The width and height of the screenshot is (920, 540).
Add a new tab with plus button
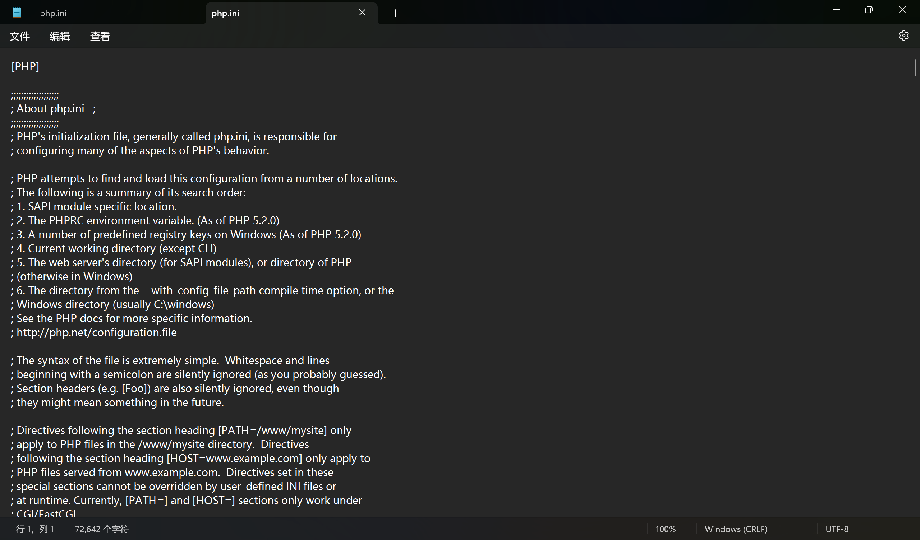(395, 13)
